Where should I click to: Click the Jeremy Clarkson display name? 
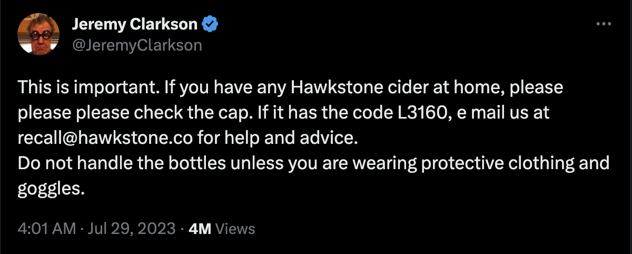[134, 24]
